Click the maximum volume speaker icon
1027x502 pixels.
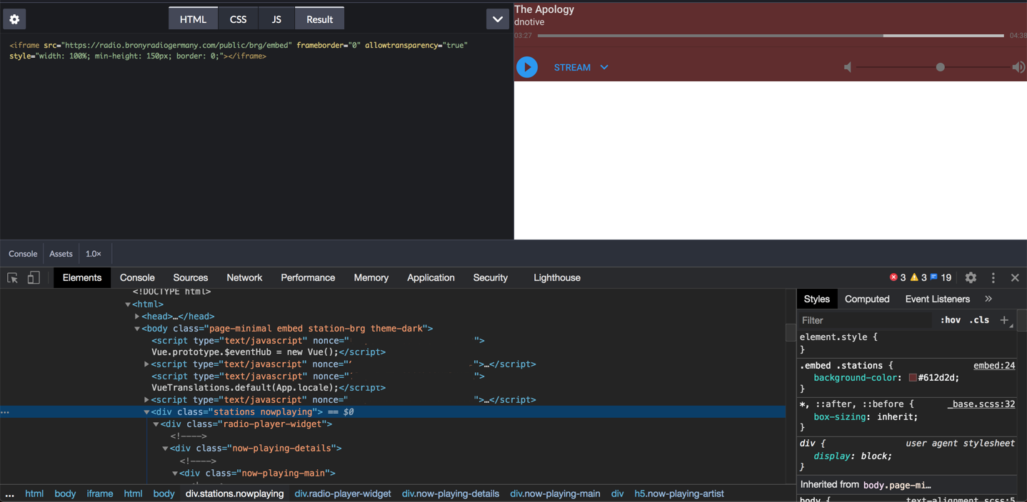click(1018, 67)
